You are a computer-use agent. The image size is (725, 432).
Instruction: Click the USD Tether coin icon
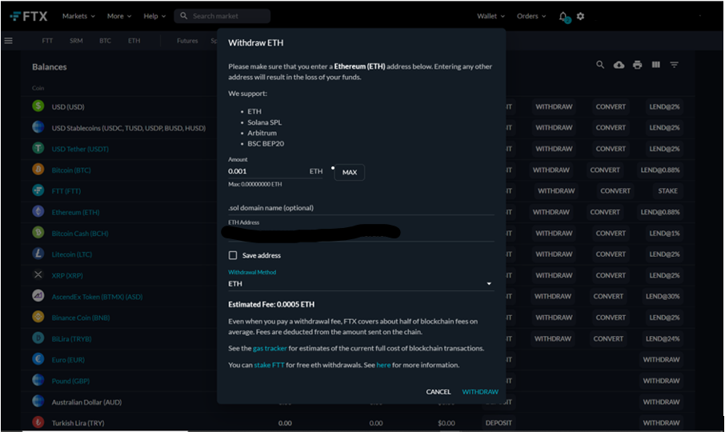[x=38, y=148]
